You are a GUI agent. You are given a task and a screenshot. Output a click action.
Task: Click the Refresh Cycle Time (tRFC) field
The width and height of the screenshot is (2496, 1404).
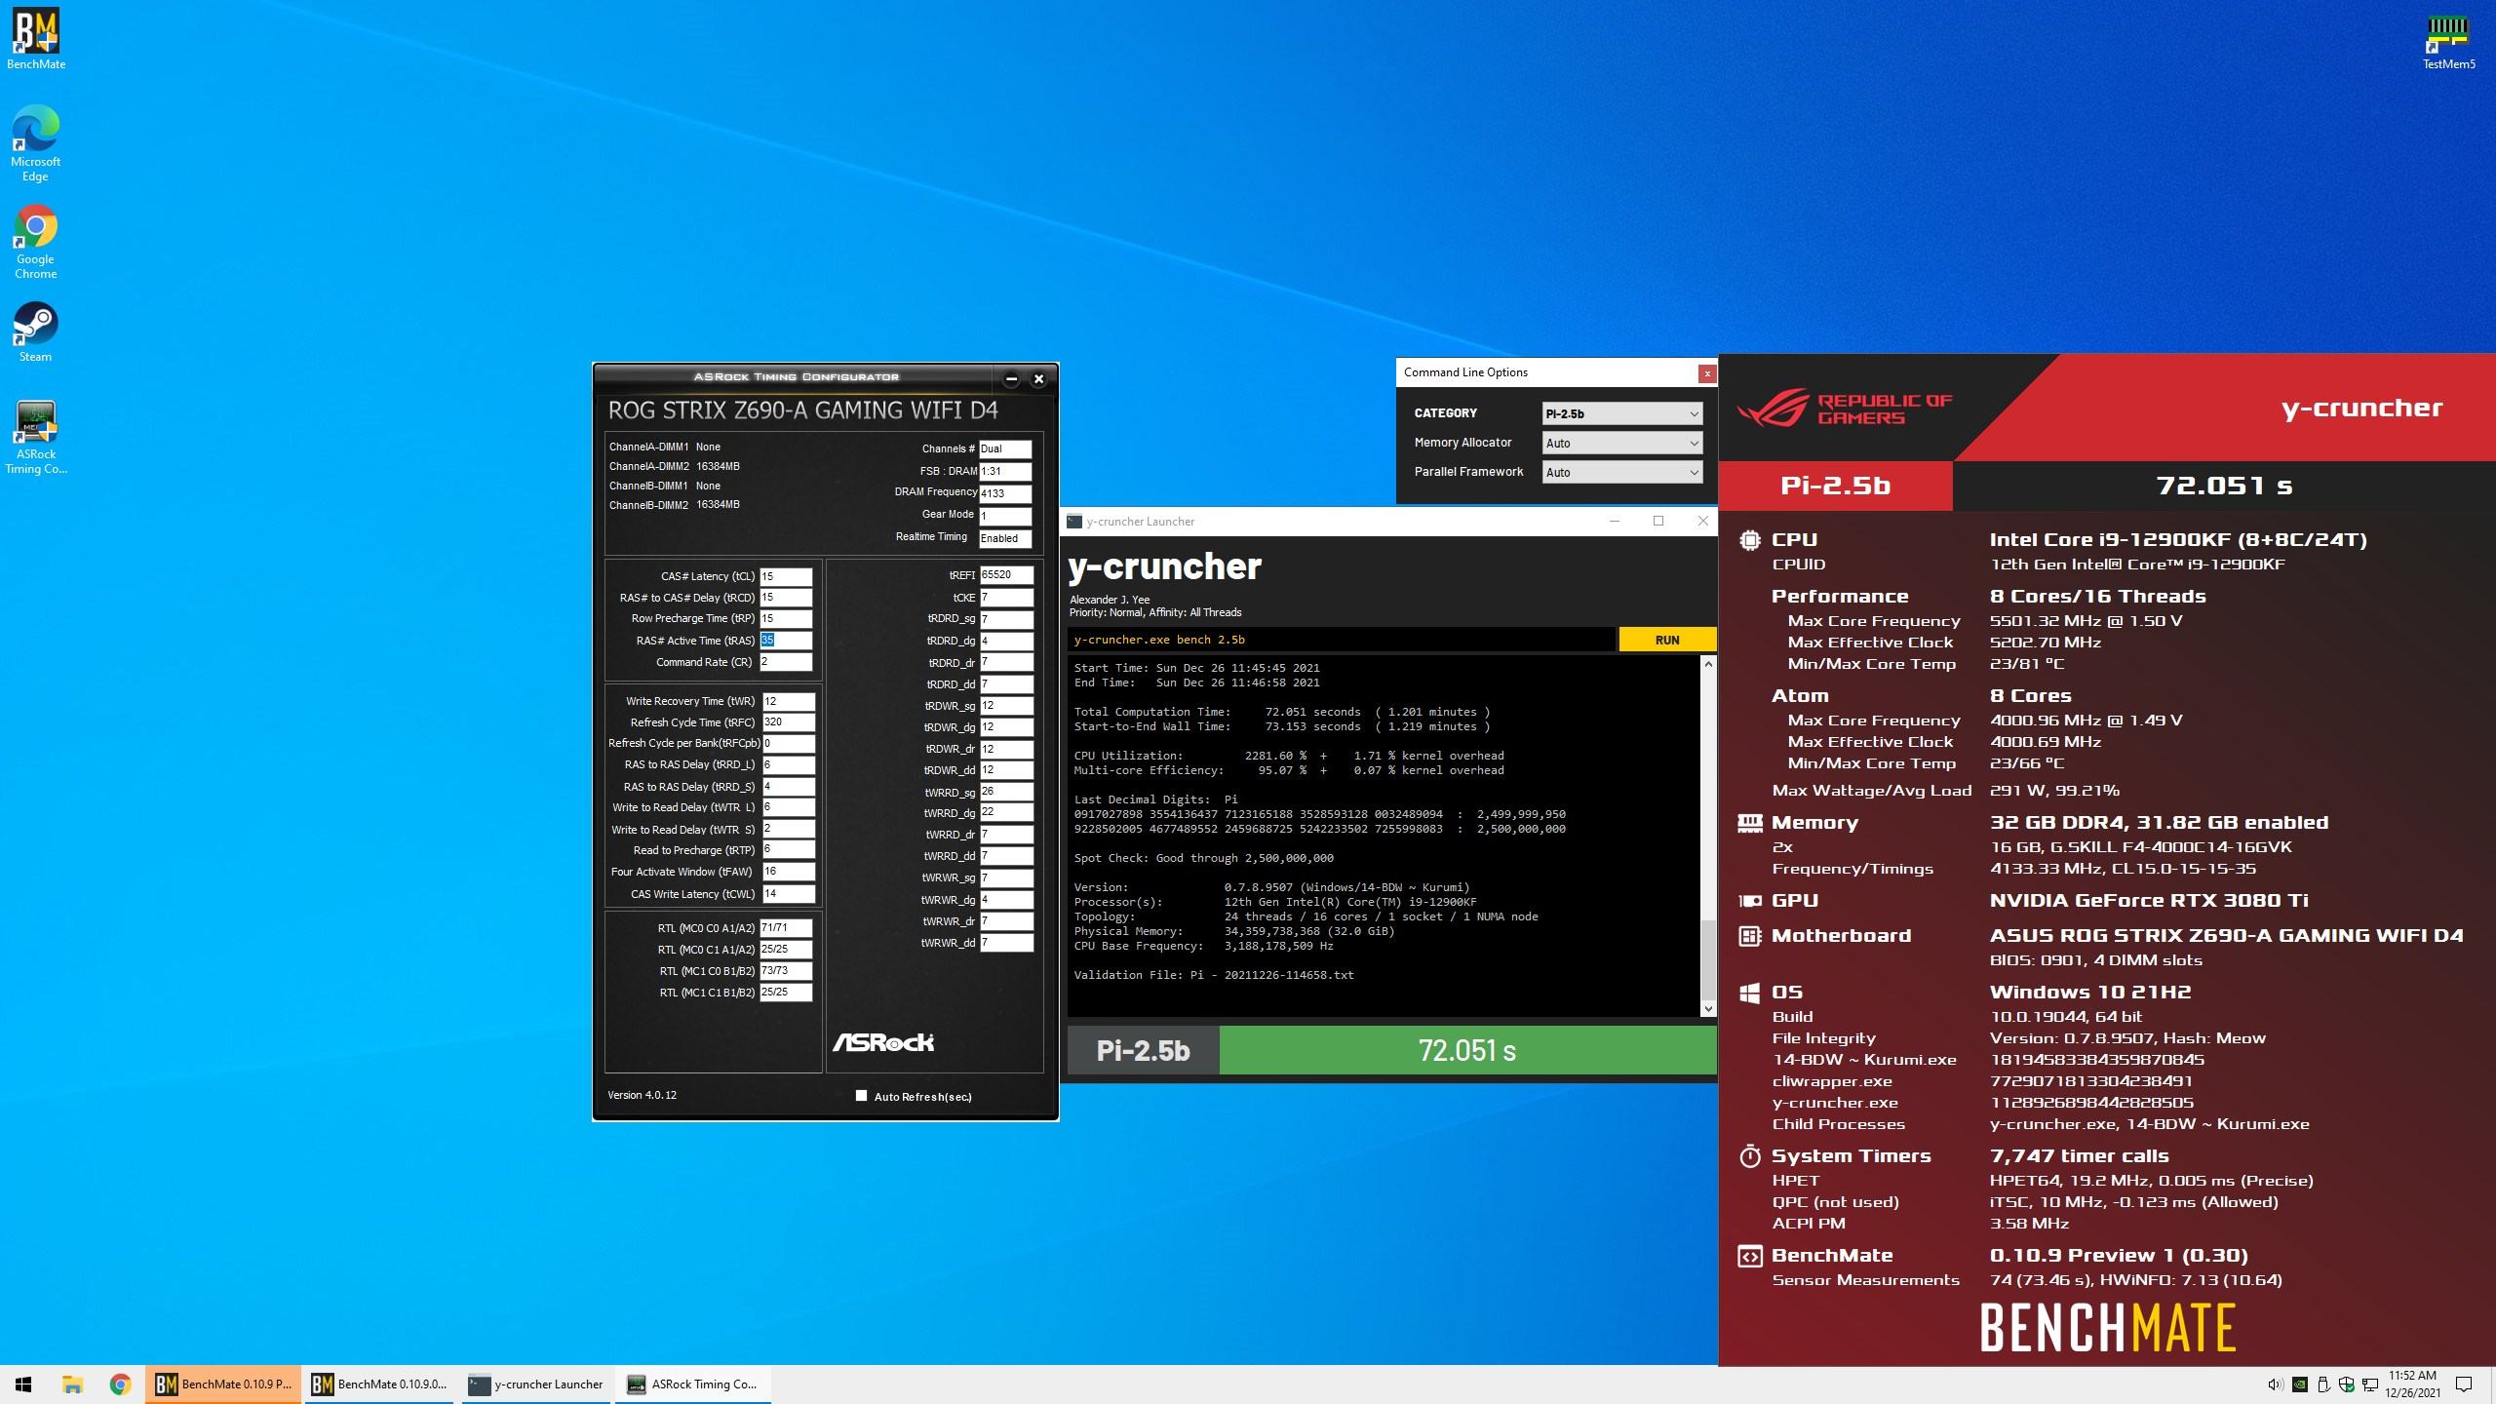coord(788,722)
